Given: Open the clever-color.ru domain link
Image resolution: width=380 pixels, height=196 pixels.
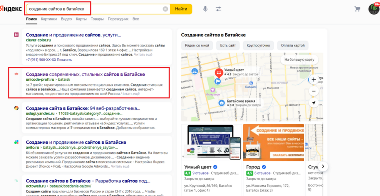Looking at the screenshot, I should pos(38,40).
